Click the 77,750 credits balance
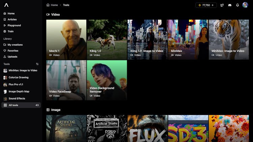253x142 pixels. [206, 5]
